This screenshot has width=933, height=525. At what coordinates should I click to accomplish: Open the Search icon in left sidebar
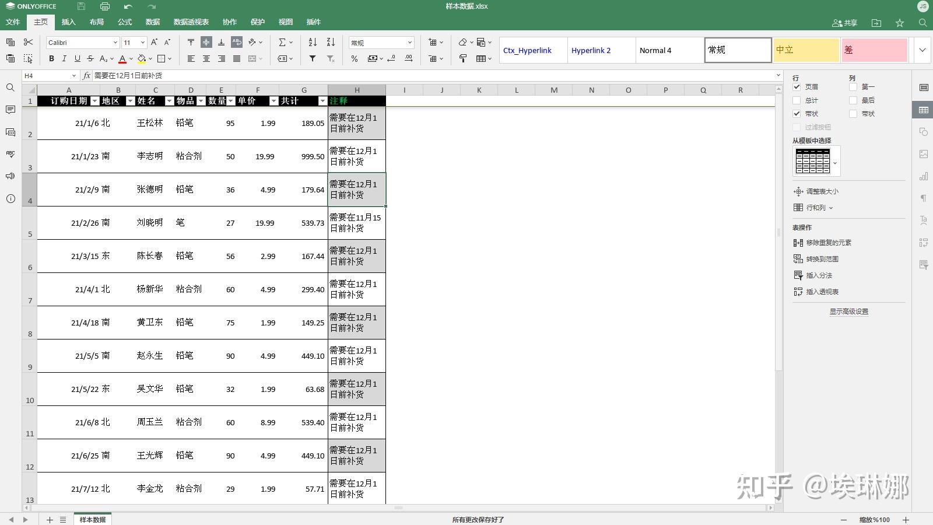[10, 87]
